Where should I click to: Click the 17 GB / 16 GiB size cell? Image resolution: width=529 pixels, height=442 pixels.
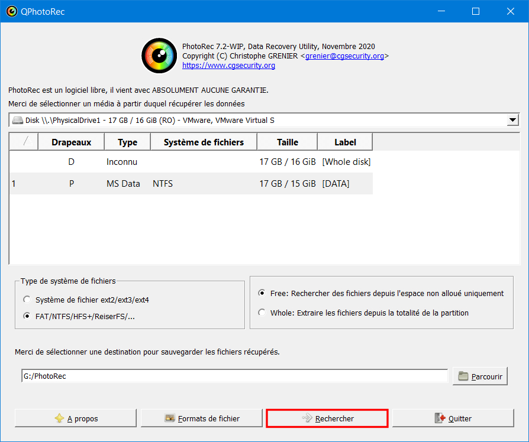288,162
